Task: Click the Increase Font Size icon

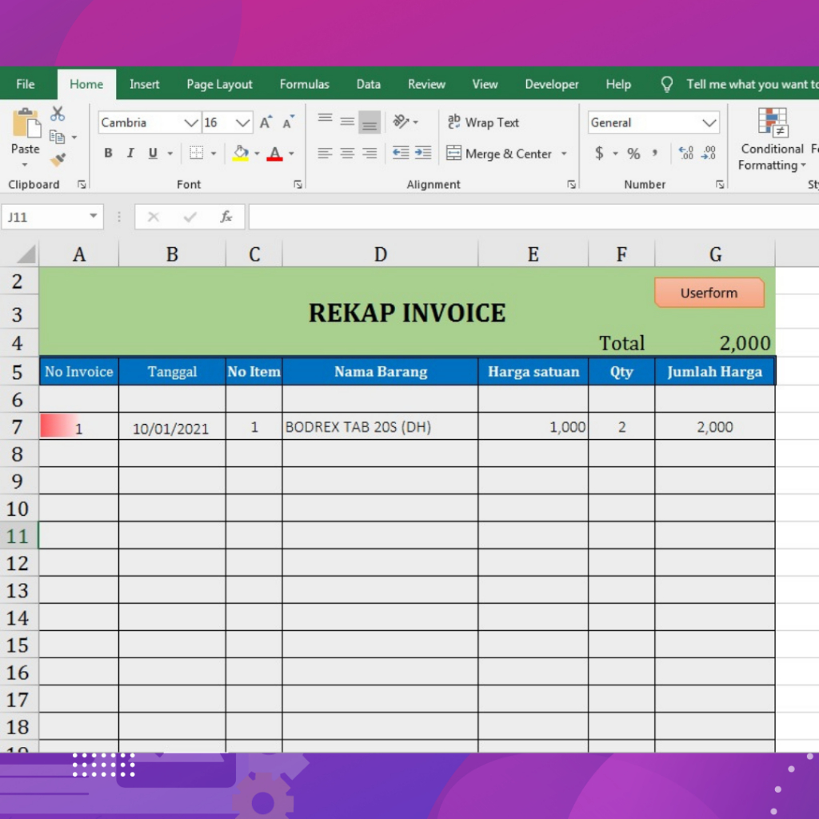Action: pos(266,122)
